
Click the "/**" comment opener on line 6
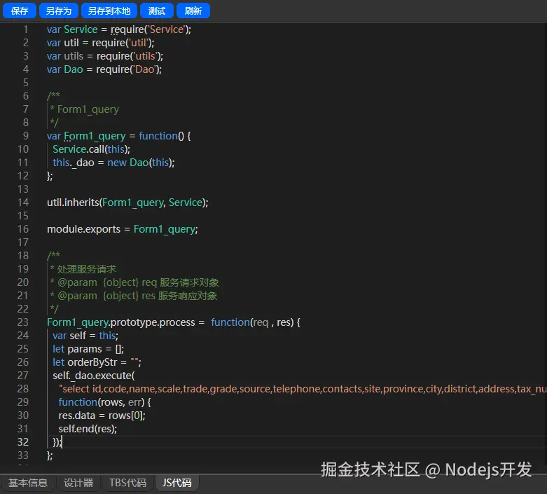[53, 96]
